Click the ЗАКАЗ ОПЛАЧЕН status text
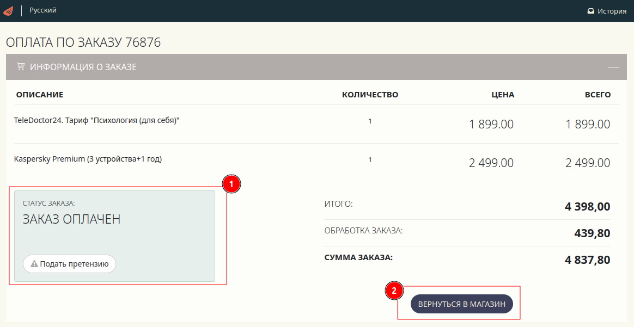Viewport: 634px width, 327px height. coord(71,219)
